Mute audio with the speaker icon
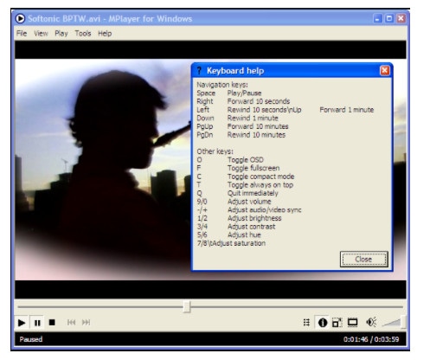The height and width of the screenshot is (360, 430). [x=371, y=322]
